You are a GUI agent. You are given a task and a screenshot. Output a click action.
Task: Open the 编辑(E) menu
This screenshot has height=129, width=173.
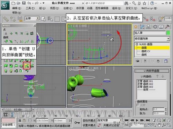coord(17,8)
